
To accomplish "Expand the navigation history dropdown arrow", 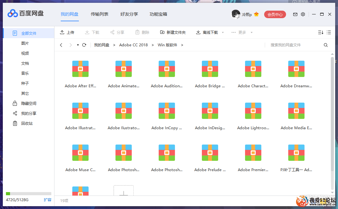I will 78,45.
